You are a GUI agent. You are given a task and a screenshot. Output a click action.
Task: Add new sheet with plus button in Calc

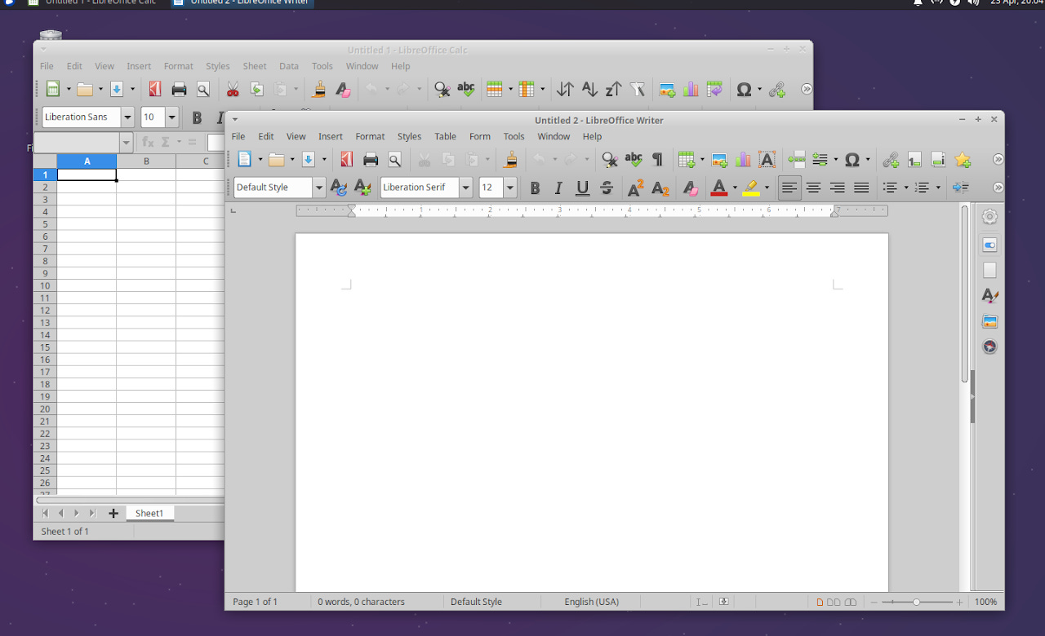click(x=113, y=514)
